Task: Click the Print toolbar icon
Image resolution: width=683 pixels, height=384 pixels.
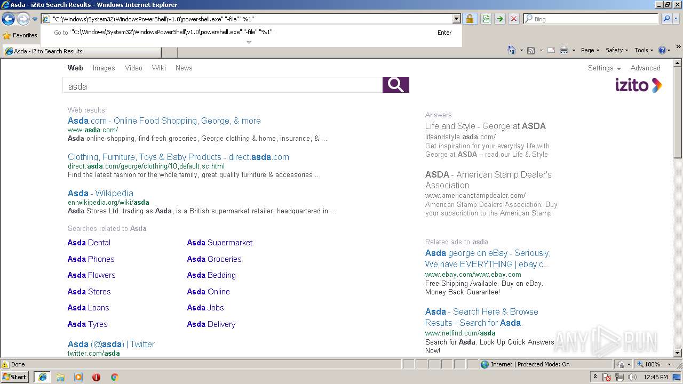Action: point(564,50)
